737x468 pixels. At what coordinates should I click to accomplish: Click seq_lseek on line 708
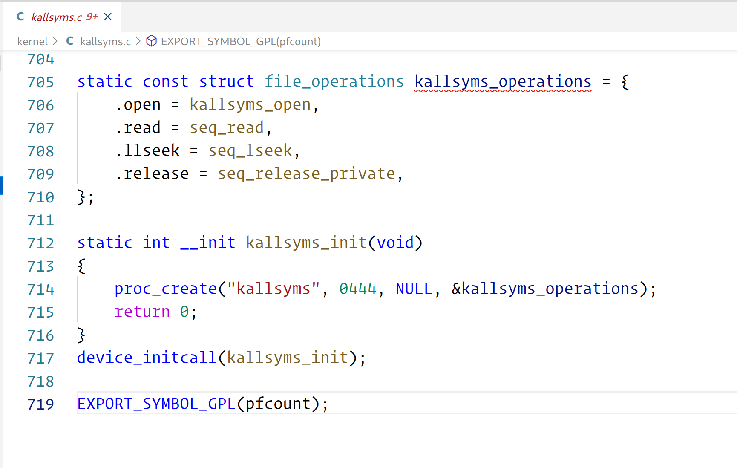(x=250, y=150)
